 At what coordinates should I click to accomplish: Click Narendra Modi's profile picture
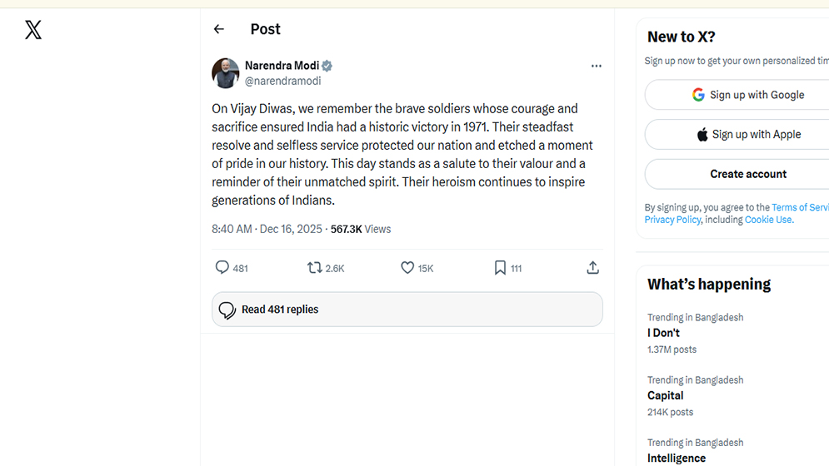tap(226, 73)
